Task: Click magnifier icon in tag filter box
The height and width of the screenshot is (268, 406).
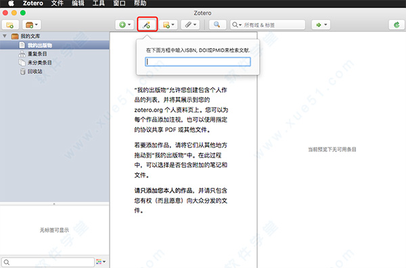Action: click(x=7, y=263)
